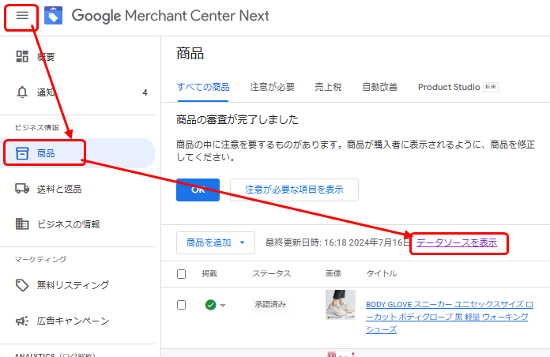550x357 pixels.
Task: Click the 無料リスティング tag icon
Action: click(22, 285)
